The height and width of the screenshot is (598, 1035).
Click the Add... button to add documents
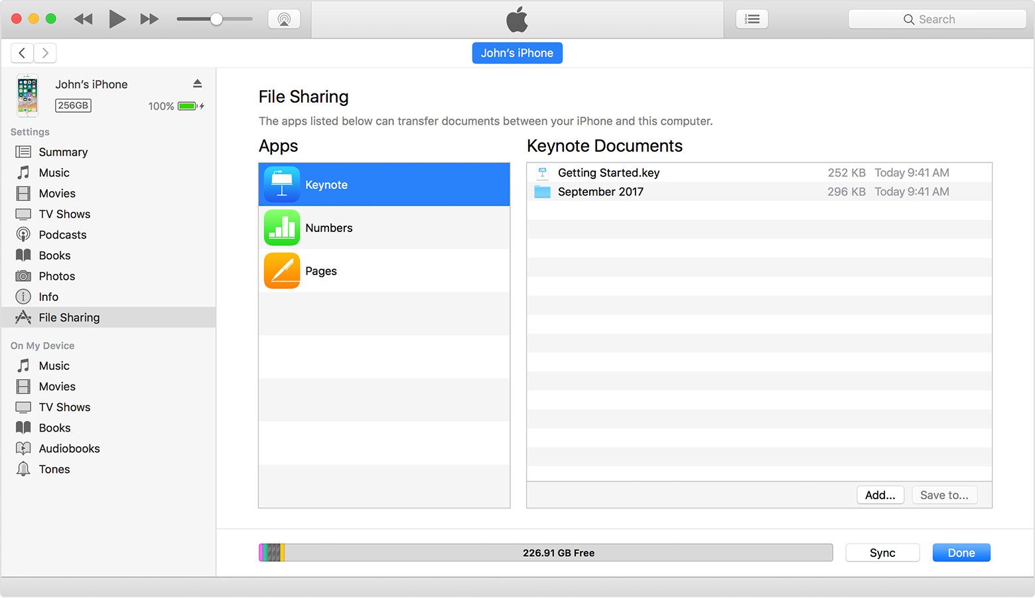coord(880,495)
